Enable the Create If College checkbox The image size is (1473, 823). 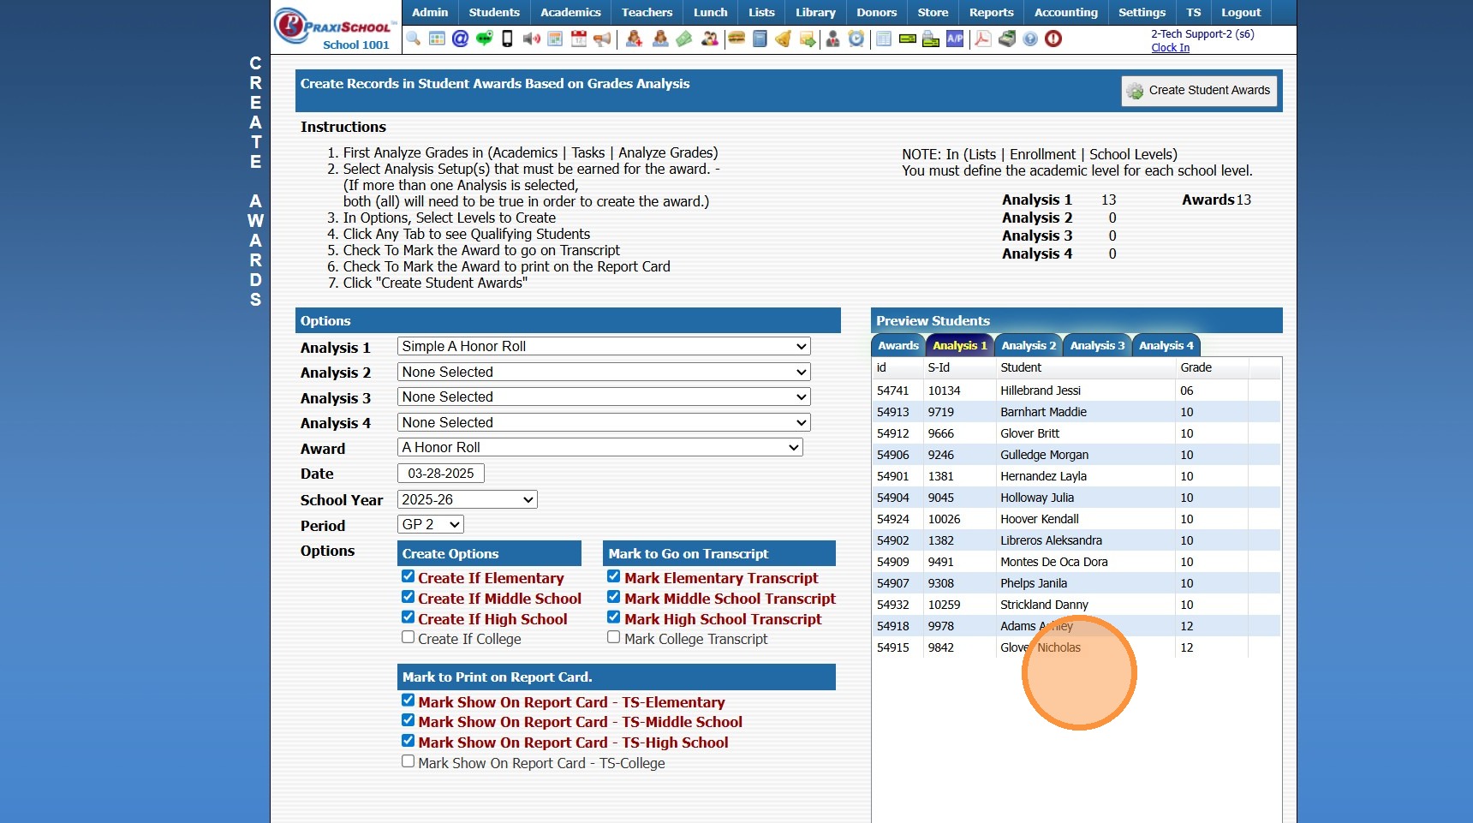click(x=409, y=638)
